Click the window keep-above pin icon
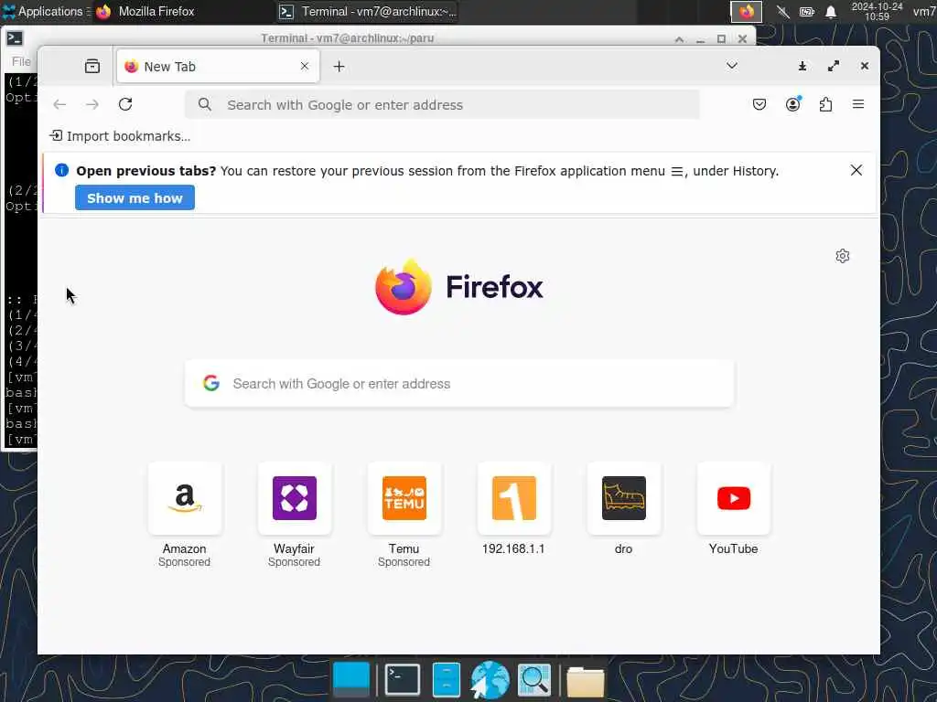This screenshot has width=937, height=702. (802, 66)
